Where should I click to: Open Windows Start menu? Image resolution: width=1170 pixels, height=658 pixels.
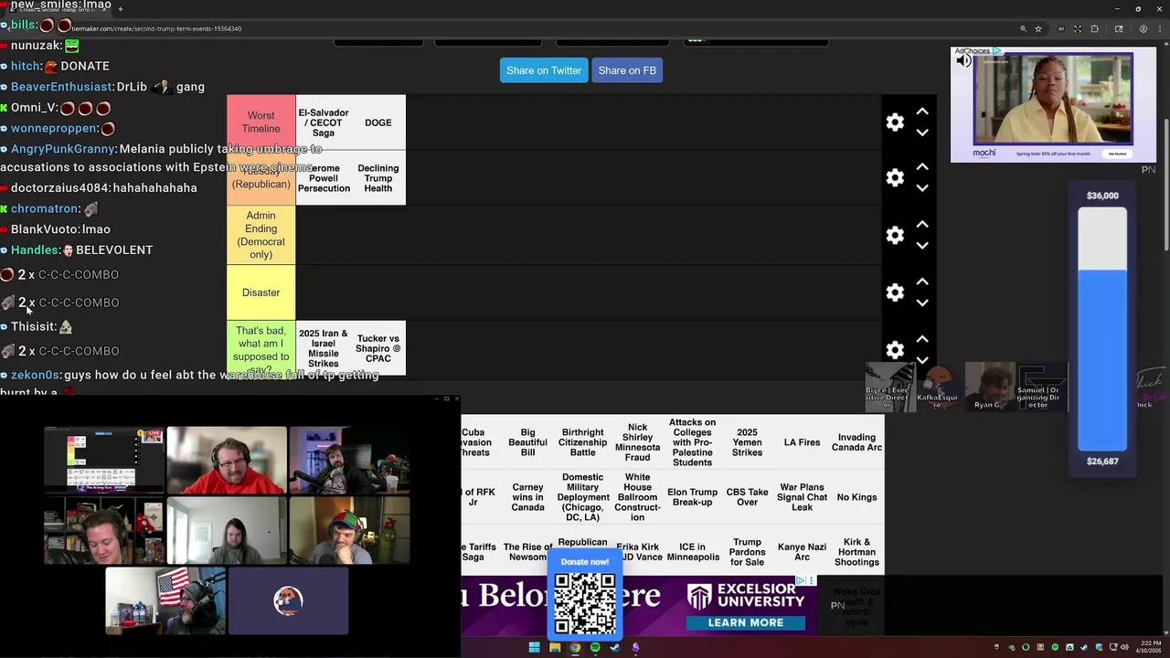tap(534, 648)
